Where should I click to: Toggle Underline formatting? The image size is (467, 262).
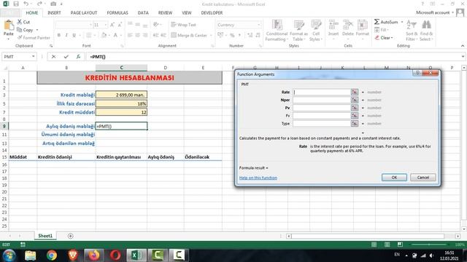click(x=74, y=35)
